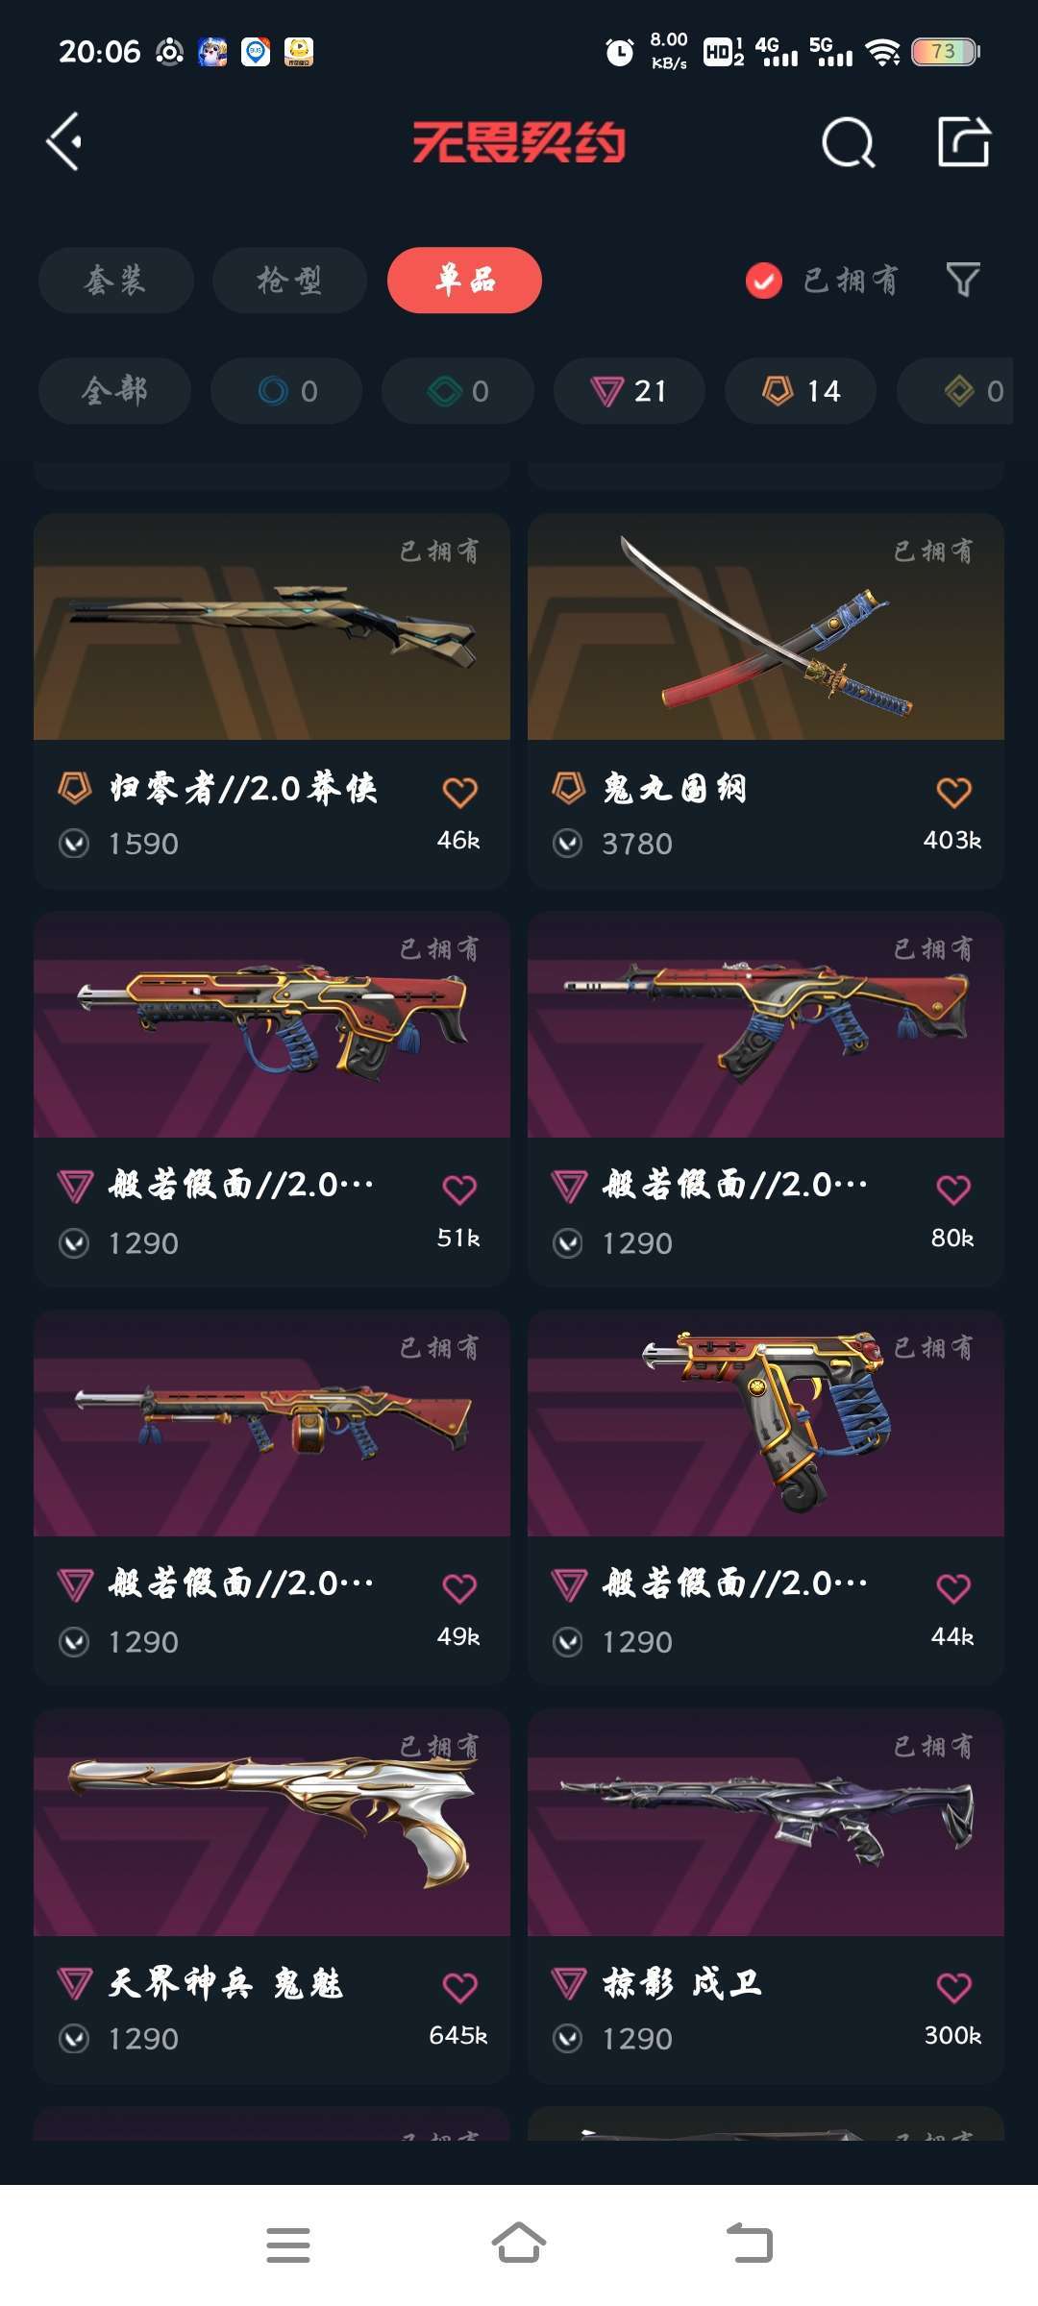
Task: Toggle the 已拥有 owned checkbox
Action: point(764,281)
